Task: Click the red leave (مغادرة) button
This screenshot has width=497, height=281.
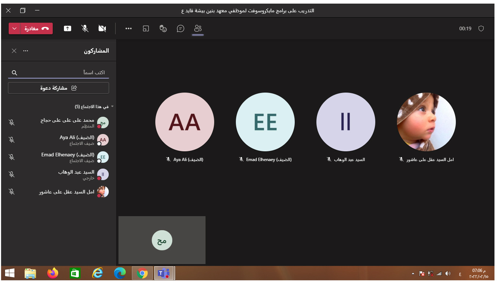Action: pos(37,28)
